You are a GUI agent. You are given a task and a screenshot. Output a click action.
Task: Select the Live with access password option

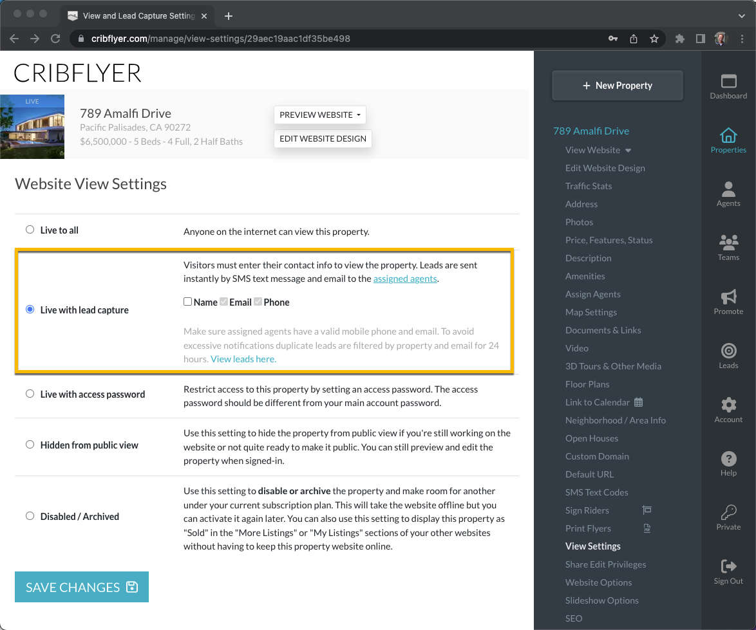[x=30, y=394]
